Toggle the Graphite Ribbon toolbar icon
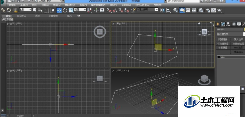245x117 pixels. coord(182,10)
